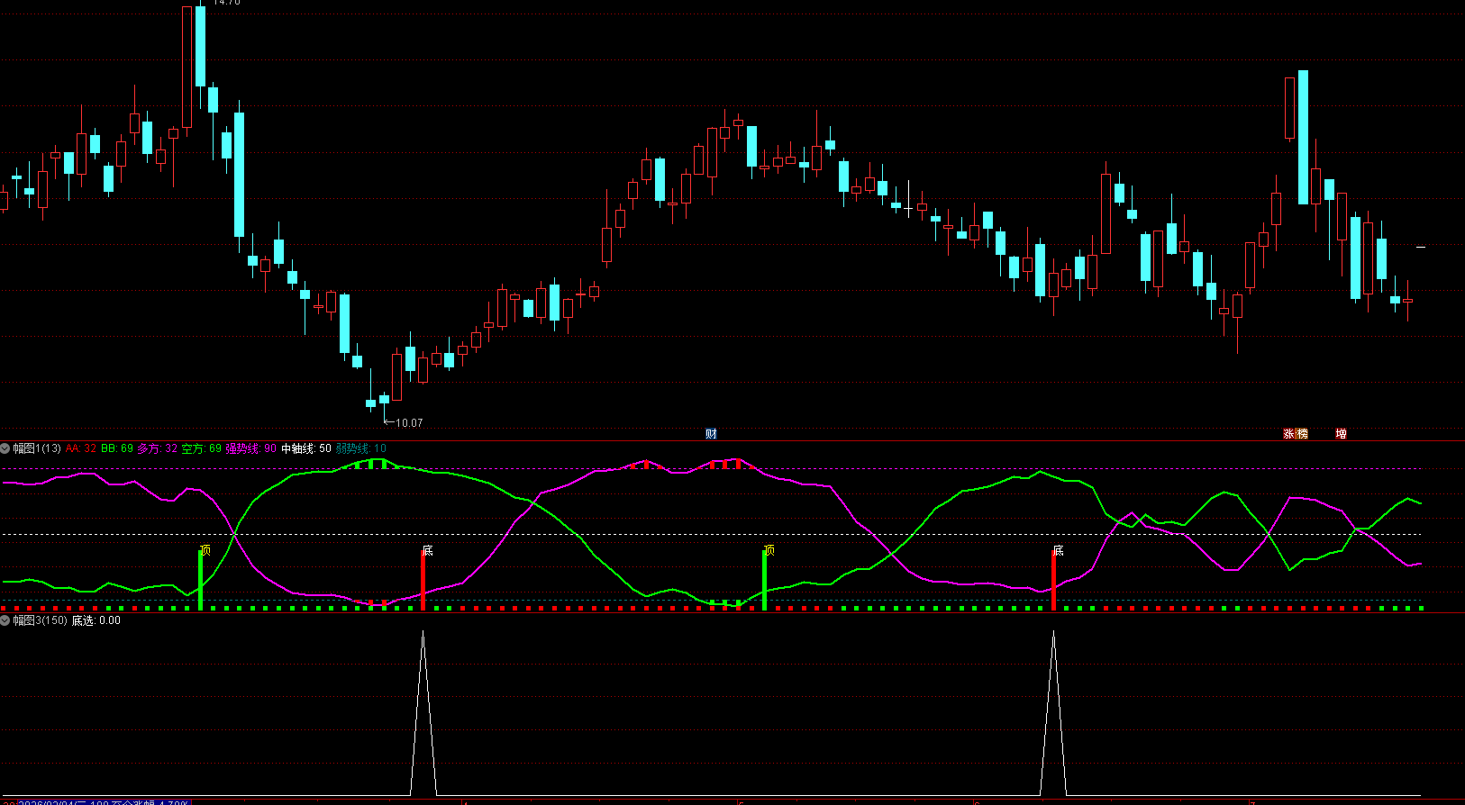Open the 财 financial info marker
This screenshot has height=805, width=1465.
pos(711,434)
